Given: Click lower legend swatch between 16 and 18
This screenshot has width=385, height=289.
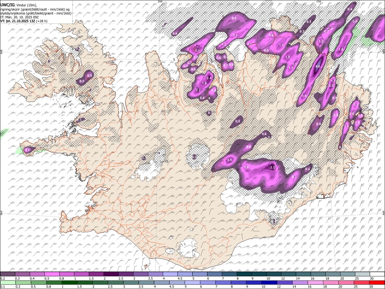Looking at the screenshot, I should point(315,282).
